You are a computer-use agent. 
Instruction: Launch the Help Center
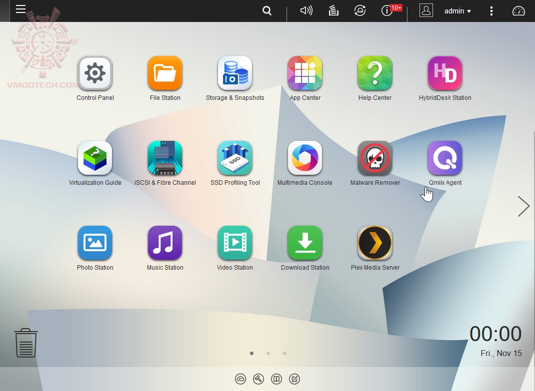click(x=375, y=73)
